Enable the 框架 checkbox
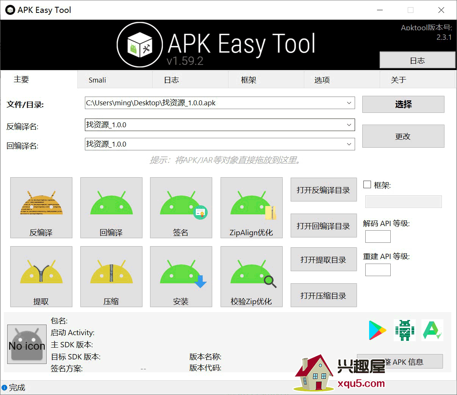457x395 pixels. (x=367, y=184)
